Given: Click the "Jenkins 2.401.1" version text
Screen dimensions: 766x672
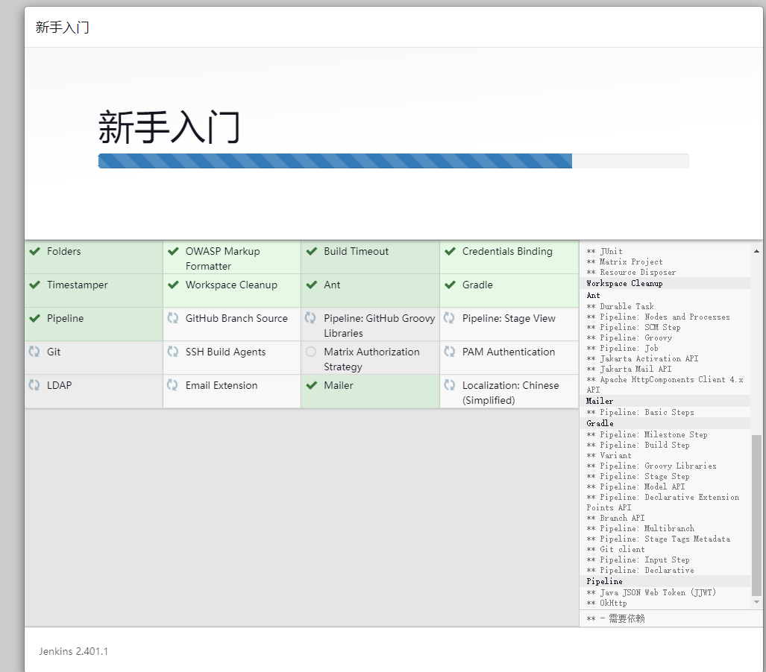Looking at the screenshot, I should 73,651.
